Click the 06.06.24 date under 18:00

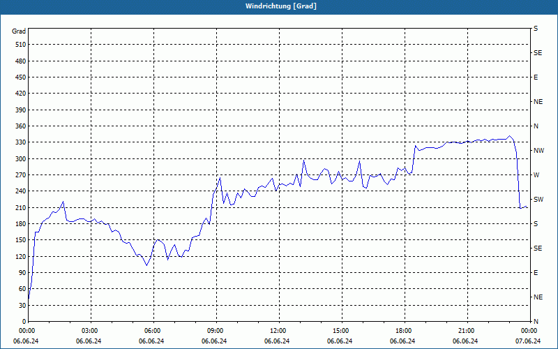[x=402, y=341]
